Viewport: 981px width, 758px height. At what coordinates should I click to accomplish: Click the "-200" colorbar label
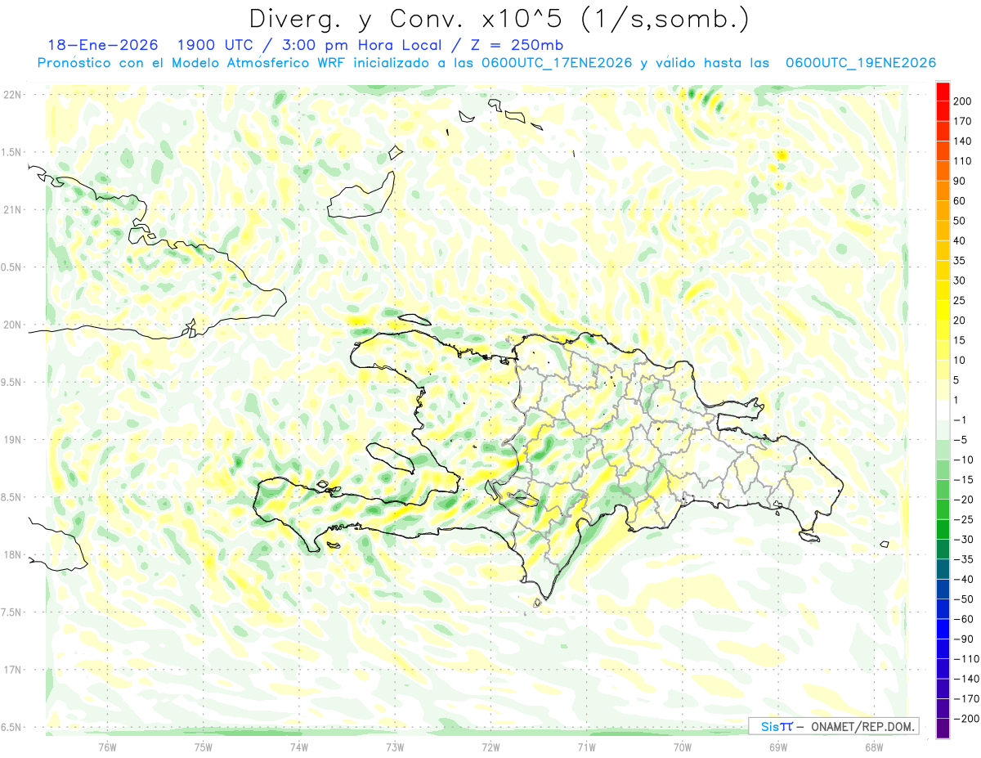(968, 720)
